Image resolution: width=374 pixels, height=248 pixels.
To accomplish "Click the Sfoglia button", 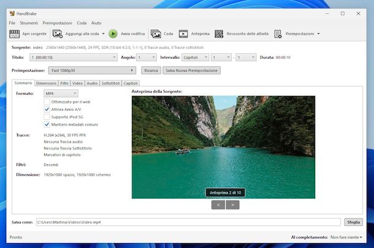I will tap(354, 222).
